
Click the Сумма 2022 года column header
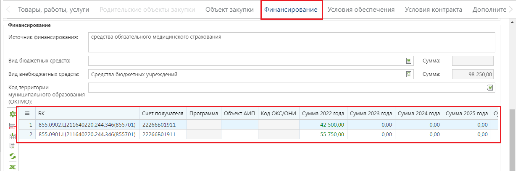pos(323,113)
